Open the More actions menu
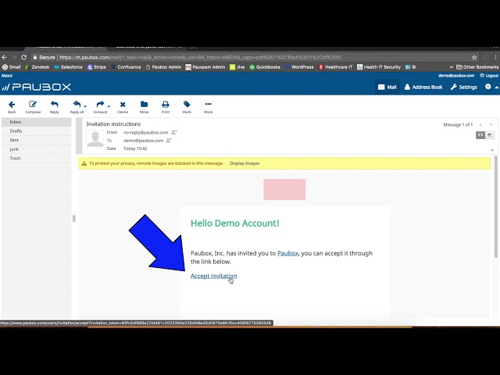The image size is (500, 375). [x=209, y=107]
